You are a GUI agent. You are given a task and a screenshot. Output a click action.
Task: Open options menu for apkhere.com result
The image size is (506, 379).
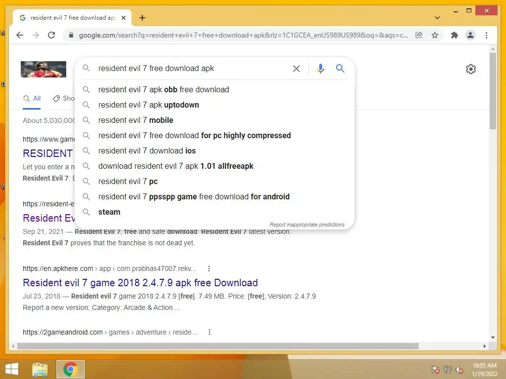coord(209,268)
